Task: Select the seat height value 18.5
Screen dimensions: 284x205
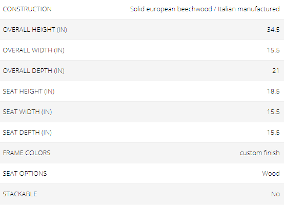Action: (x=273, y=91)
